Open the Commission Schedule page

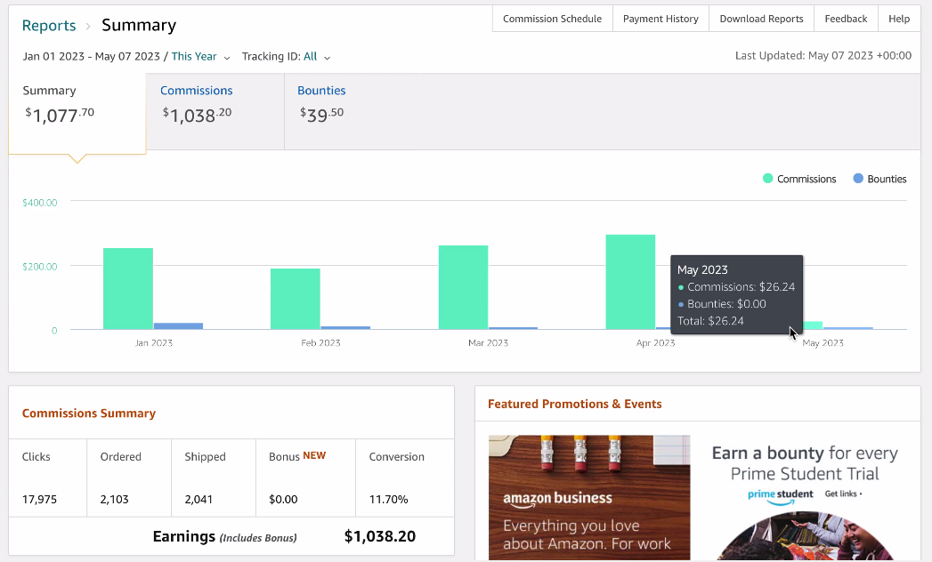click(552, 19)
